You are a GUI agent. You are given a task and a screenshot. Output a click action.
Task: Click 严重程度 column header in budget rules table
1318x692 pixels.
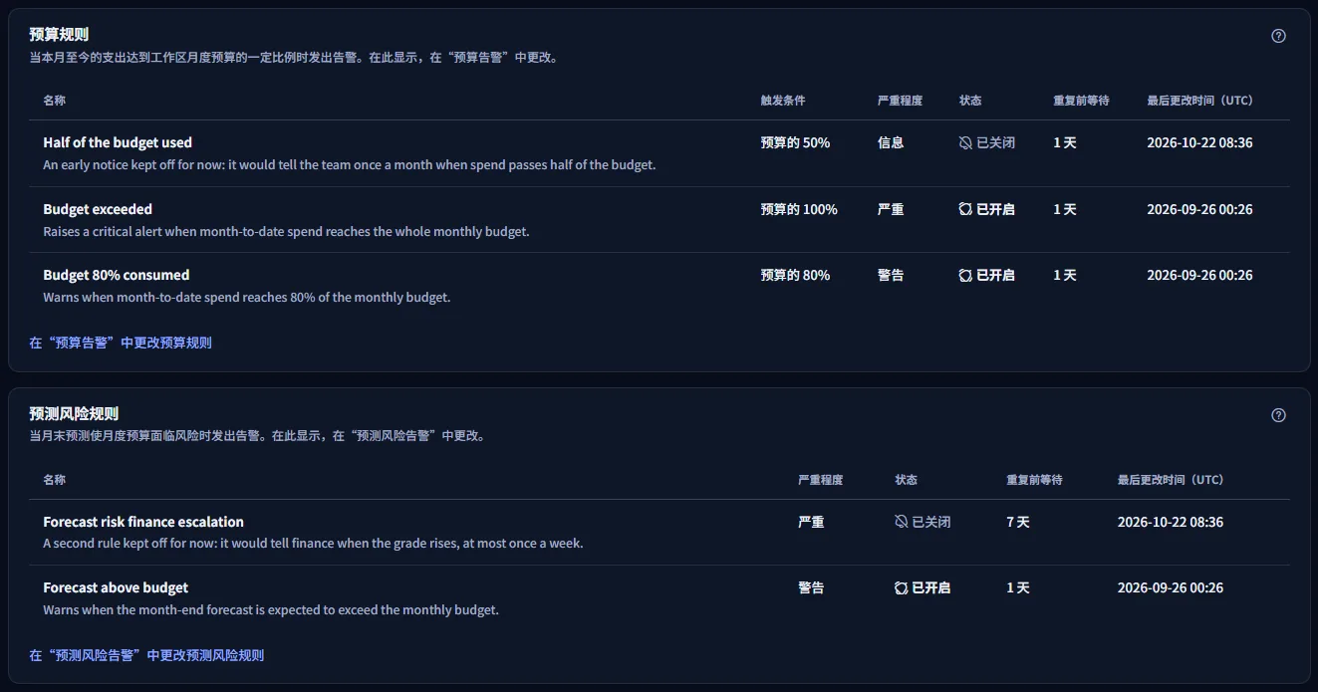pyautogui.click(x=900, y=101)
